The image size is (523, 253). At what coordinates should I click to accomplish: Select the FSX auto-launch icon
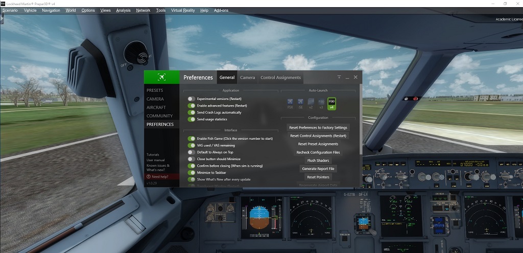tap(290, 104)
